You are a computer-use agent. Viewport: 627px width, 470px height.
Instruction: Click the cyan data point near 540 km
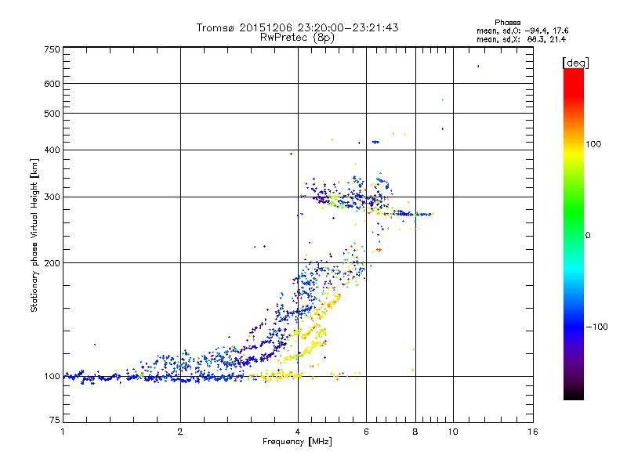pyautogui.click(x=443, y=100)
